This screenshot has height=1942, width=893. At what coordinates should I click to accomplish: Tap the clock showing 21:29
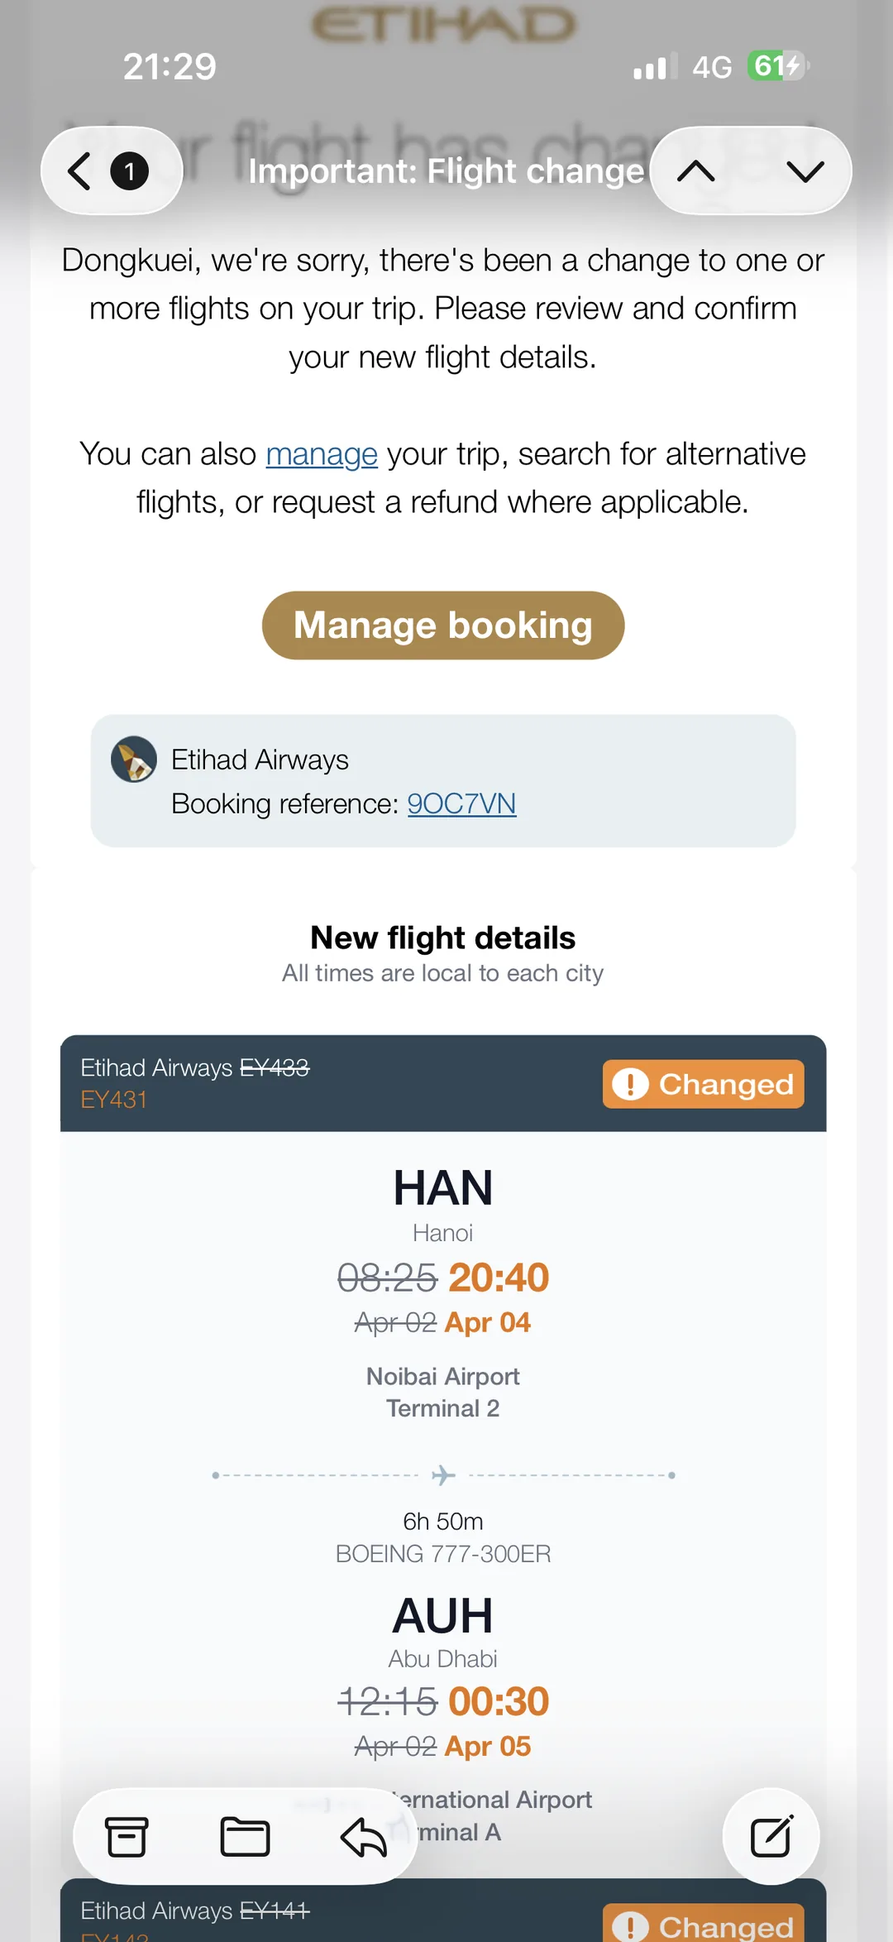coord(170,66)
